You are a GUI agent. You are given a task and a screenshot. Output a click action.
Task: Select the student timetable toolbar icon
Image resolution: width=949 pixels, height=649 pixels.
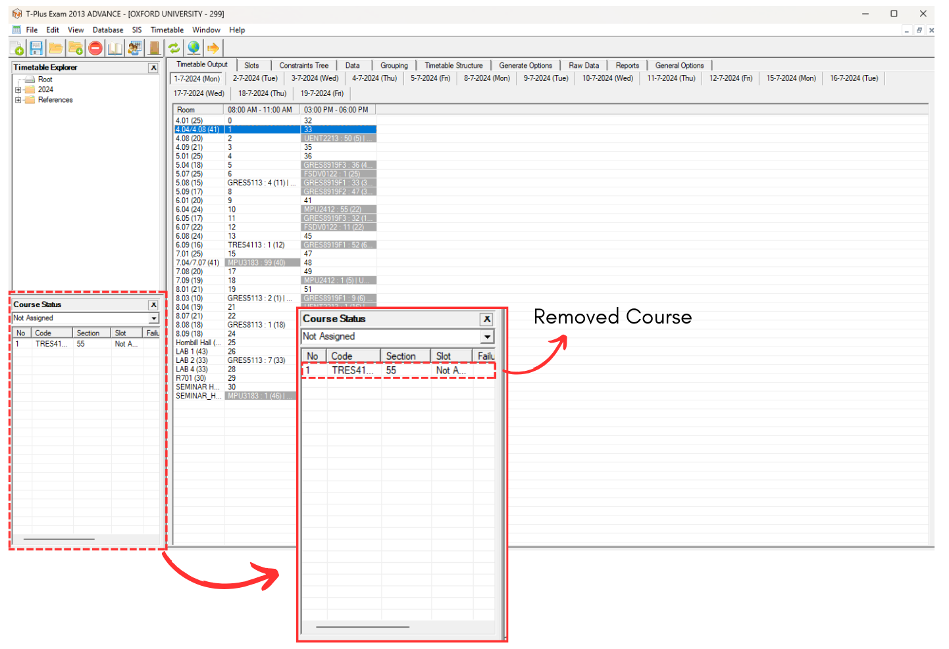coord(134,47)
